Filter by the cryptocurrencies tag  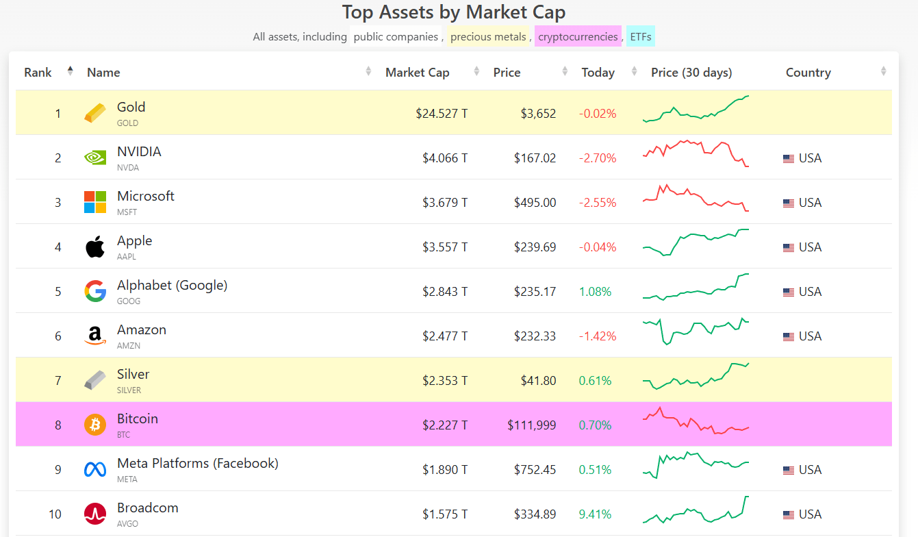click(578, 37)
